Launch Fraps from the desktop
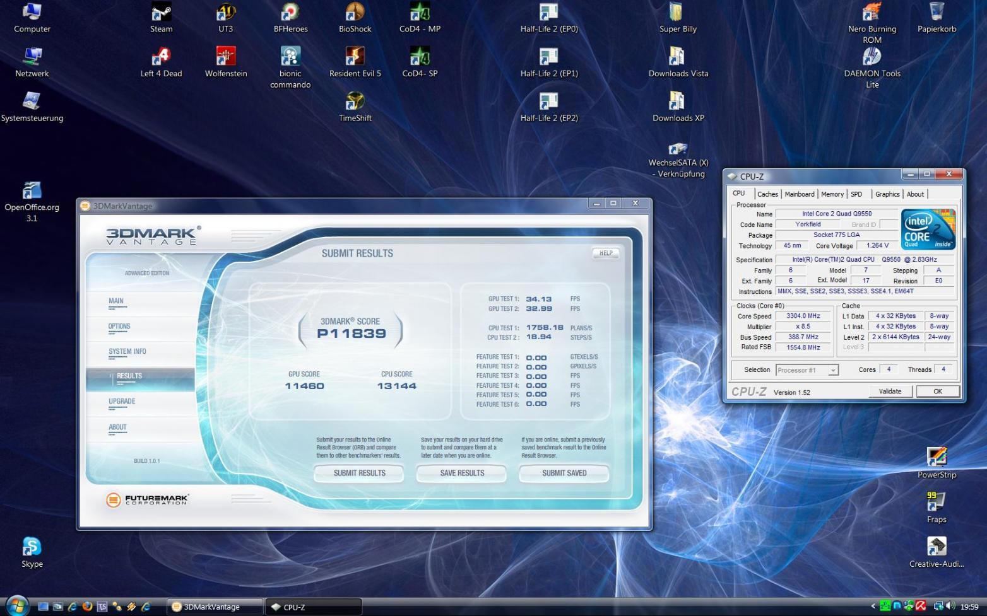Viewport: 987px width, 616px height. click(x=937, y=508)
